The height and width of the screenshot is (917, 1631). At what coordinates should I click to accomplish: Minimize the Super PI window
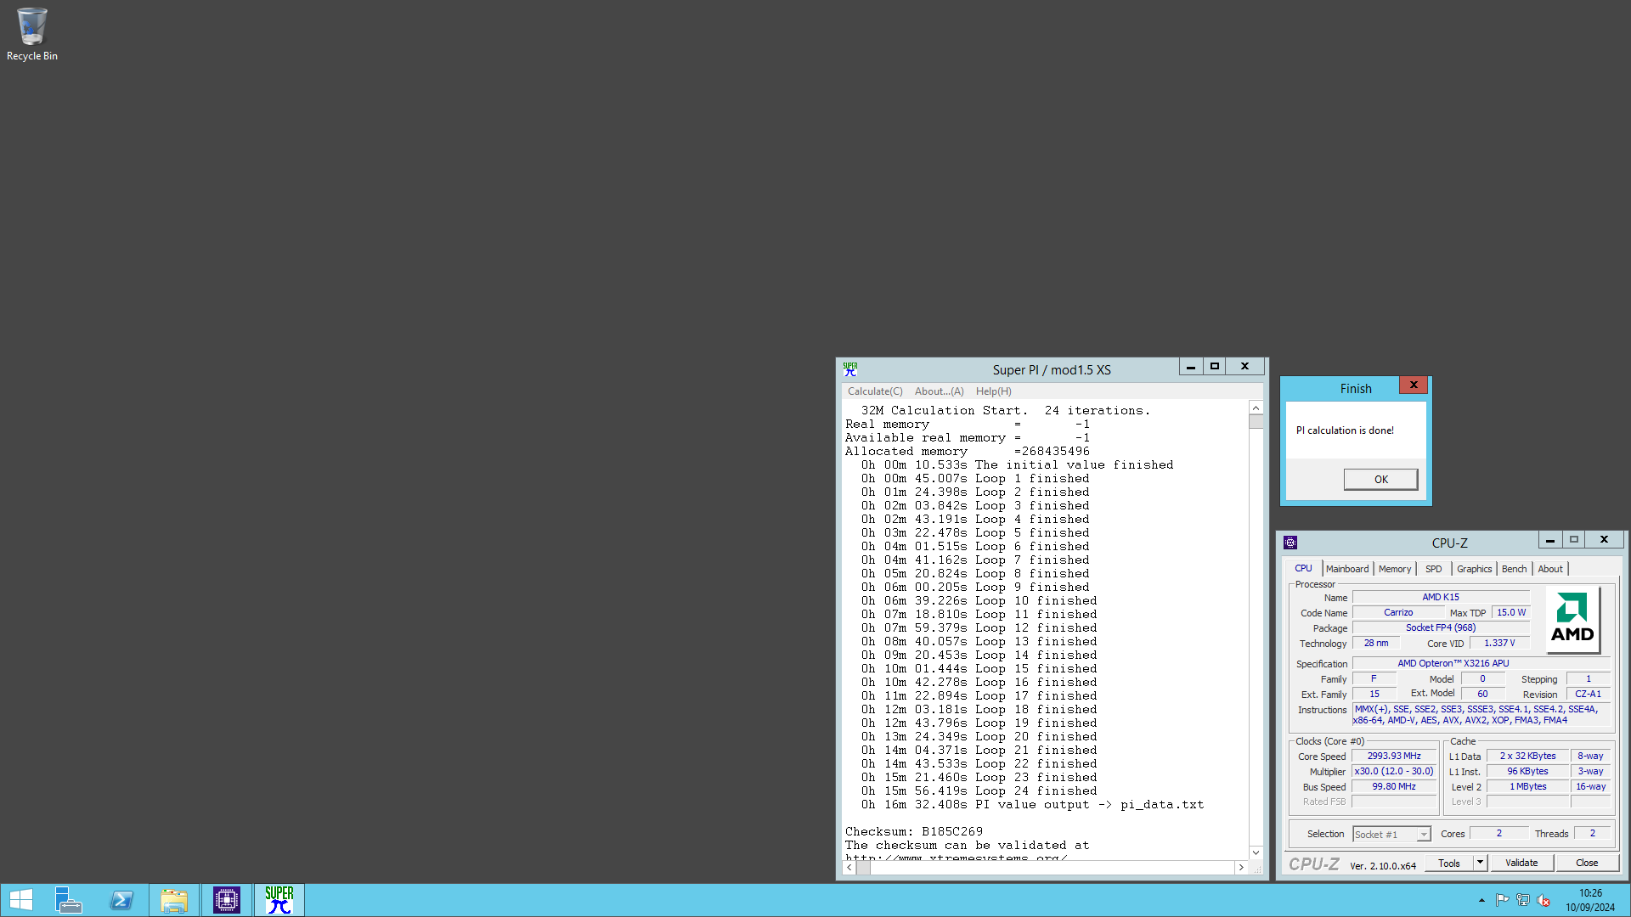point(1191,366)
